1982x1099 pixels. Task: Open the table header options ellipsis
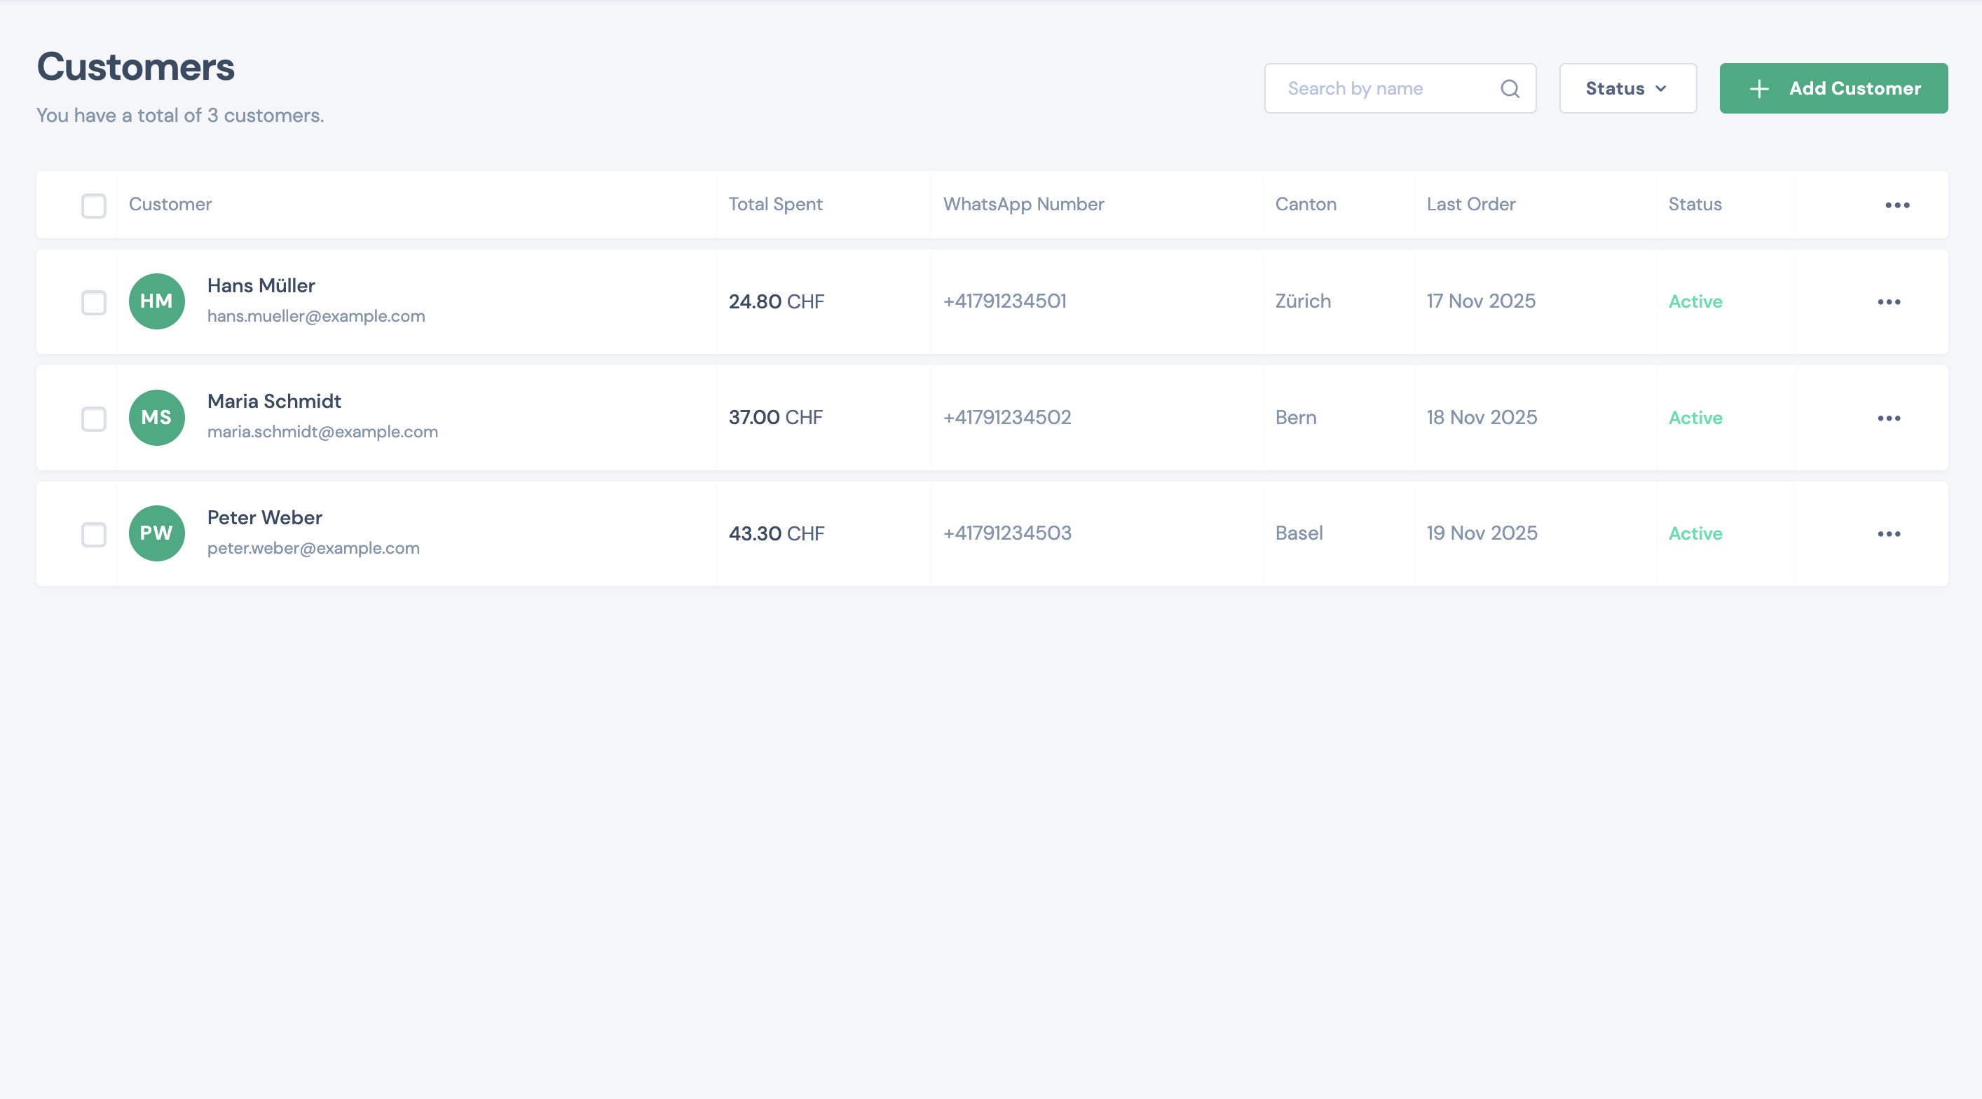pyautogui.click(x=1896, y=205)
